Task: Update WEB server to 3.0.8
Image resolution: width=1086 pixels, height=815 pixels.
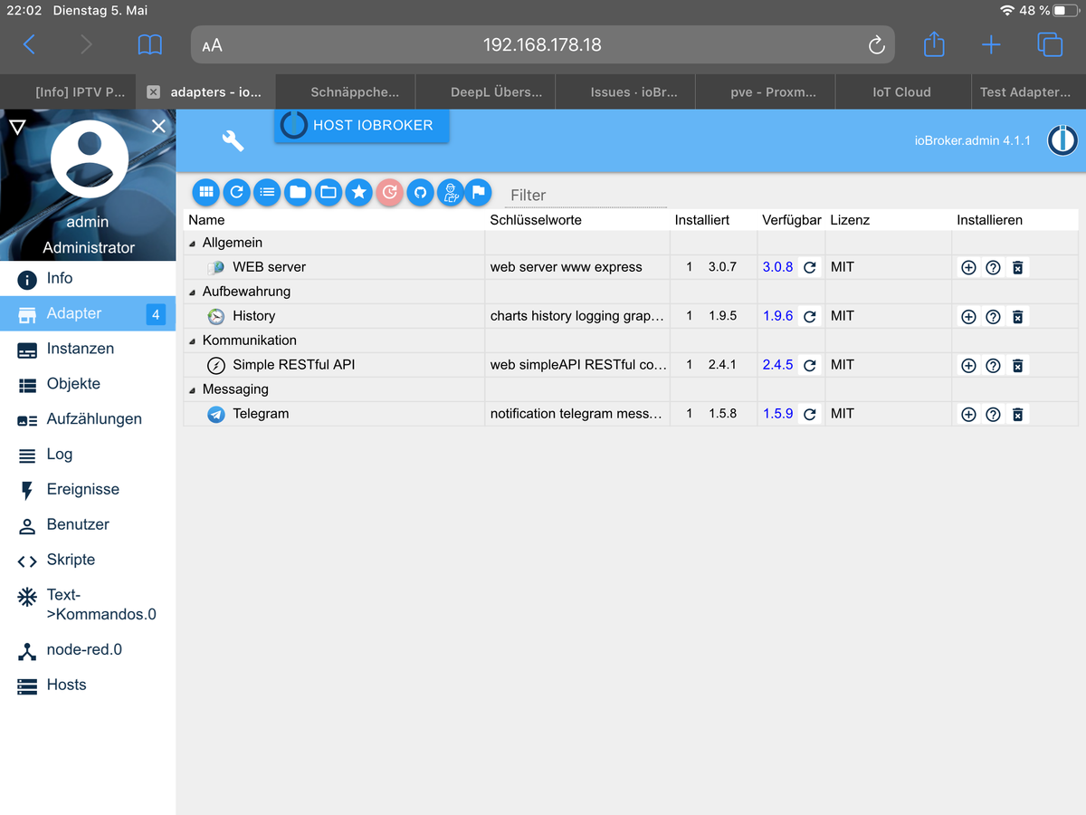Action: pyautogui.click(x=810, y=267)
